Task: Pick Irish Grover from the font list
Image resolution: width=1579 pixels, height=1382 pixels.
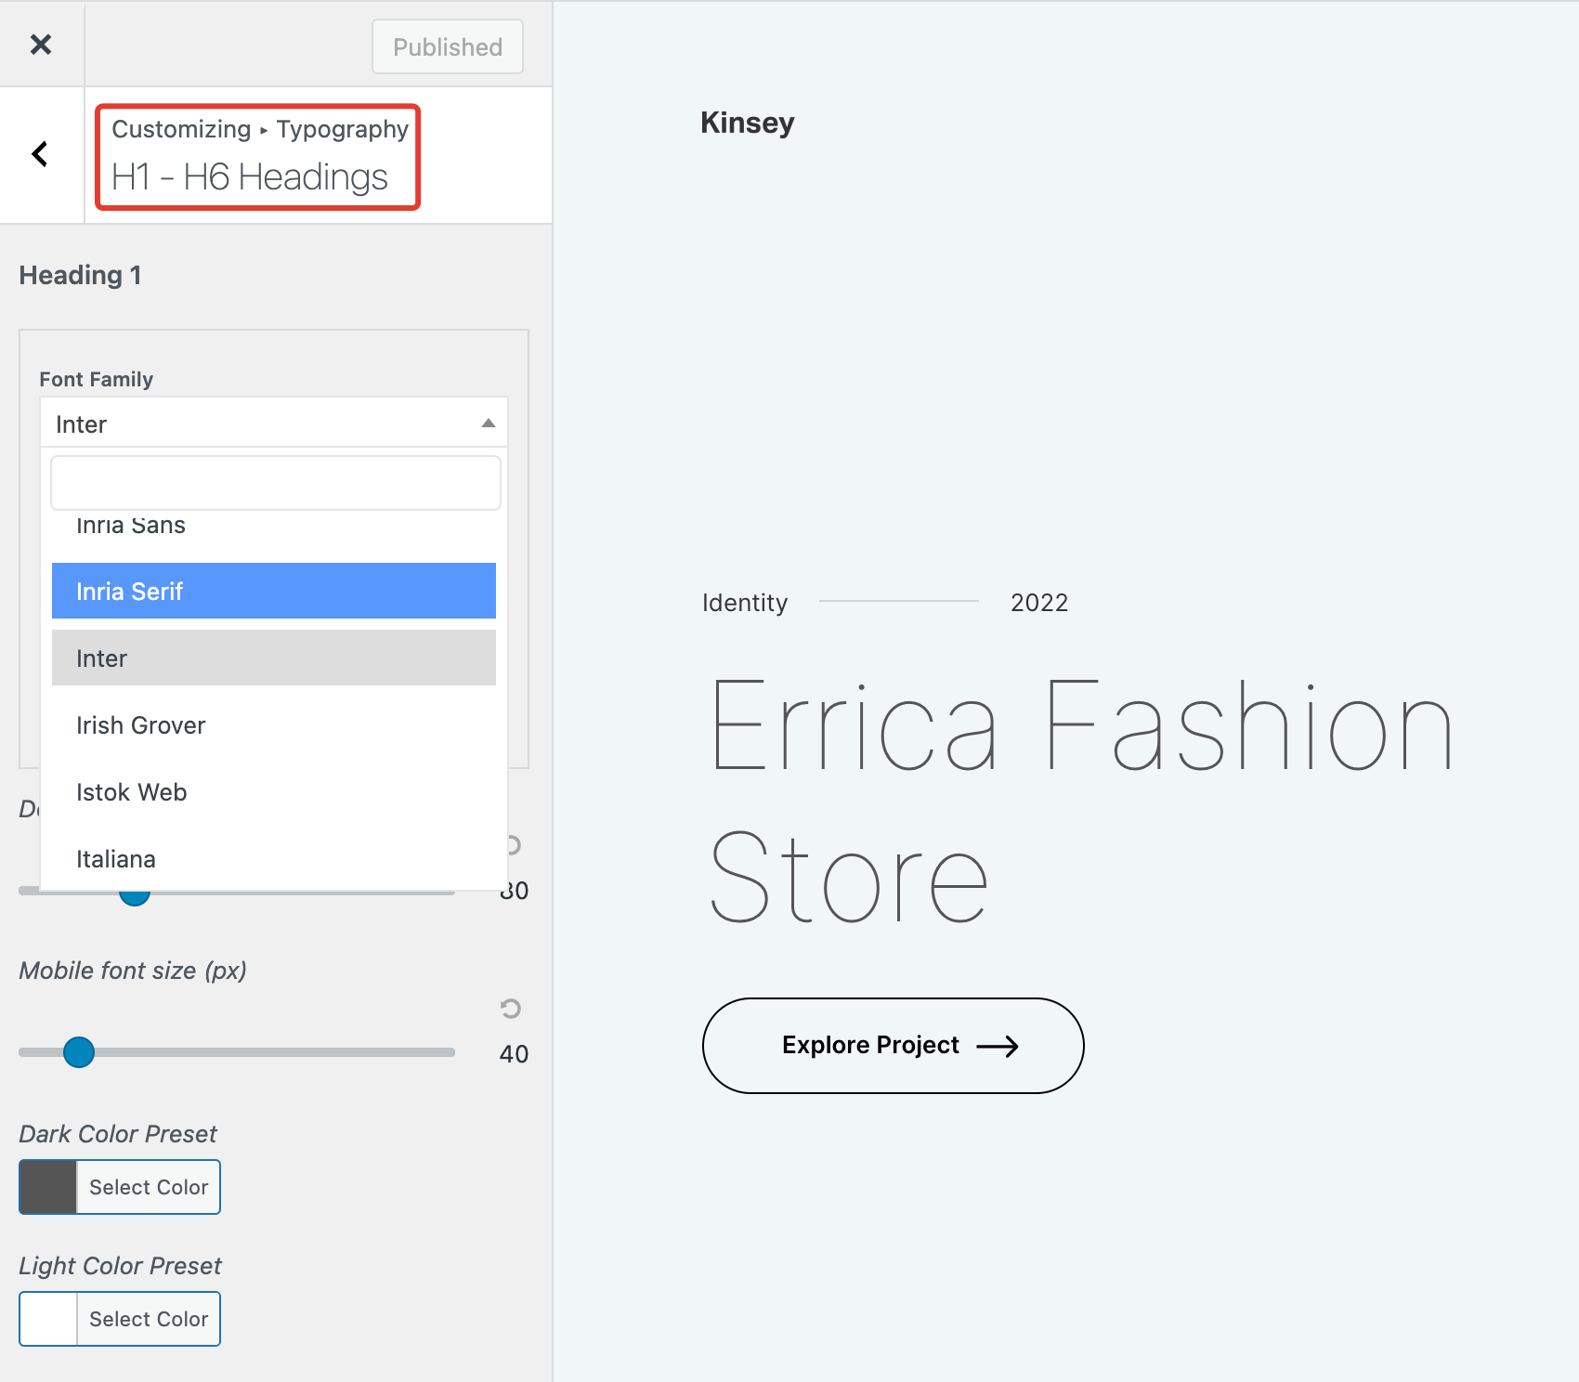Action: 273,724
